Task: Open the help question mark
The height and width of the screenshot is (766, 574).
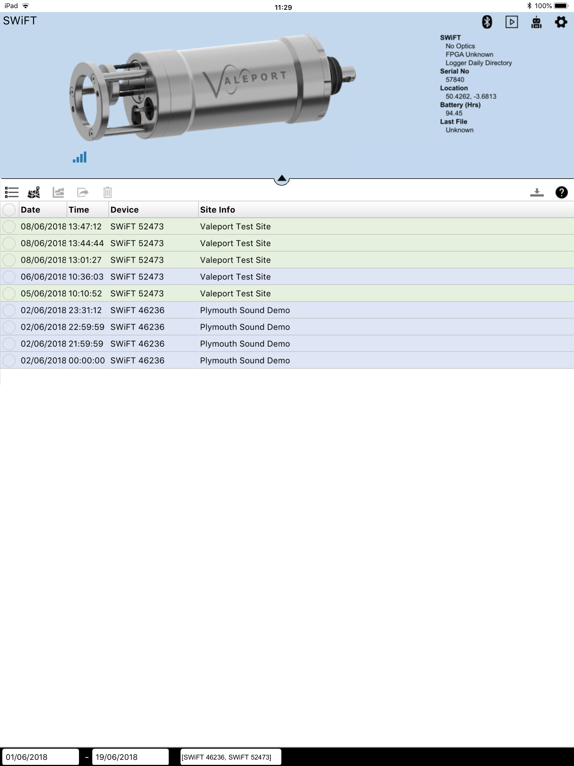Action: 561,192
